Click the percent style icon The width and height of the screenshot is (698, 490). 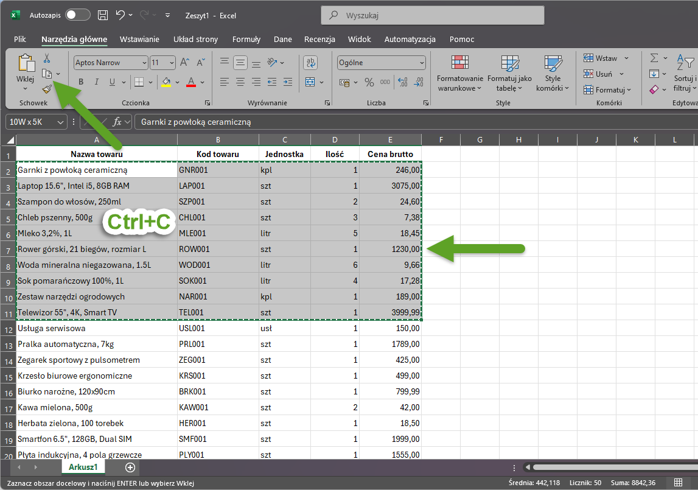369,82
